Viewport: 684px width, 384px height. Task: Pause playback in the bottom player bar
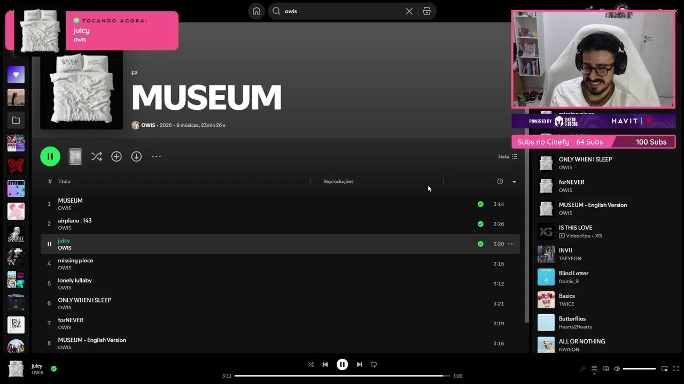[x=342, y=364]
